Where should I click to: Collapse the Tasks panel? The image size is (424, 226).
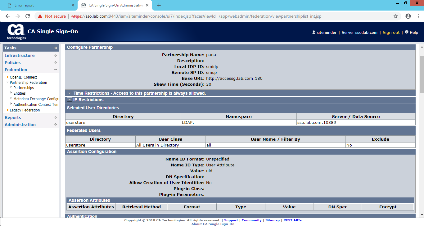56,48
